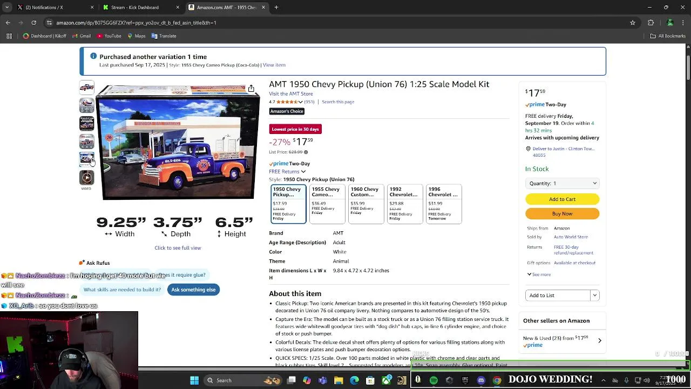Show hidden system tray icons

(x=604, y=380)
